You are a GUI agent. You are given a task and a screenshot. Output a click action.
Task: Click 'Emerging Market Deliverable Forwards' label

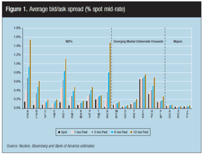pos(138,41)
